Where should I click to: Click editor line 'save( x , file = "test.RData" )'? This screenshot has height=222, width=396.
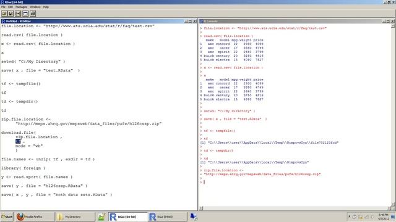coord(41,70)
